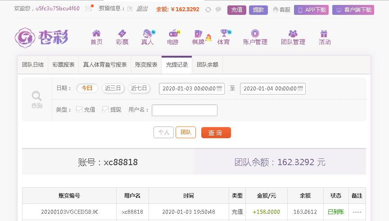
Task: Open 彩票 lottery section
Action: point(122,37)
